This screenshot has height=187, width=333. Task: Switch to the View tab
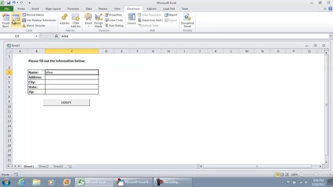pyautogui.click(x=117, y=9)
